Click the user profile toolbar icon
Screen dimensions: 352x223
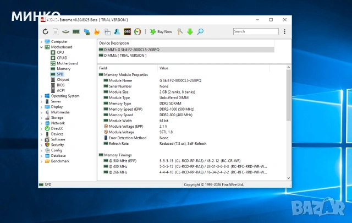pos(117,32)
